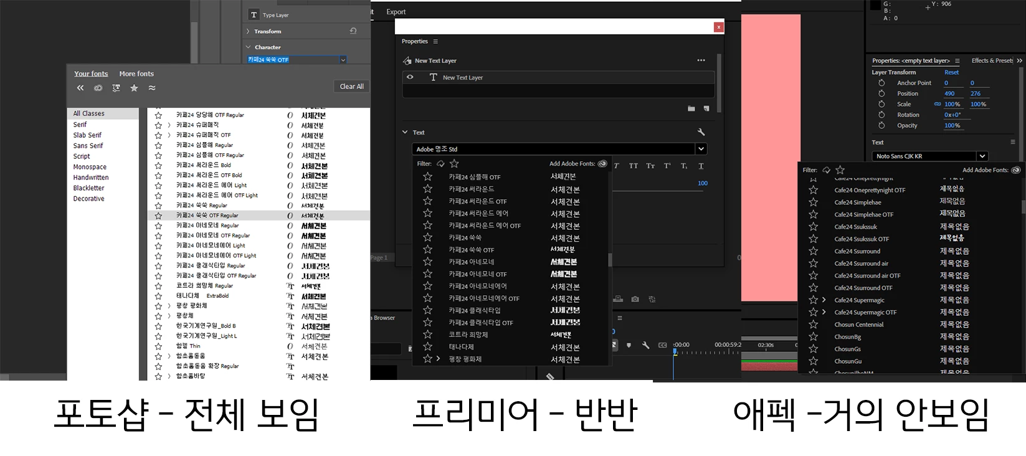Click the Position X value 490
Screen dimensions: 1026x456
(x=949, y=93)
